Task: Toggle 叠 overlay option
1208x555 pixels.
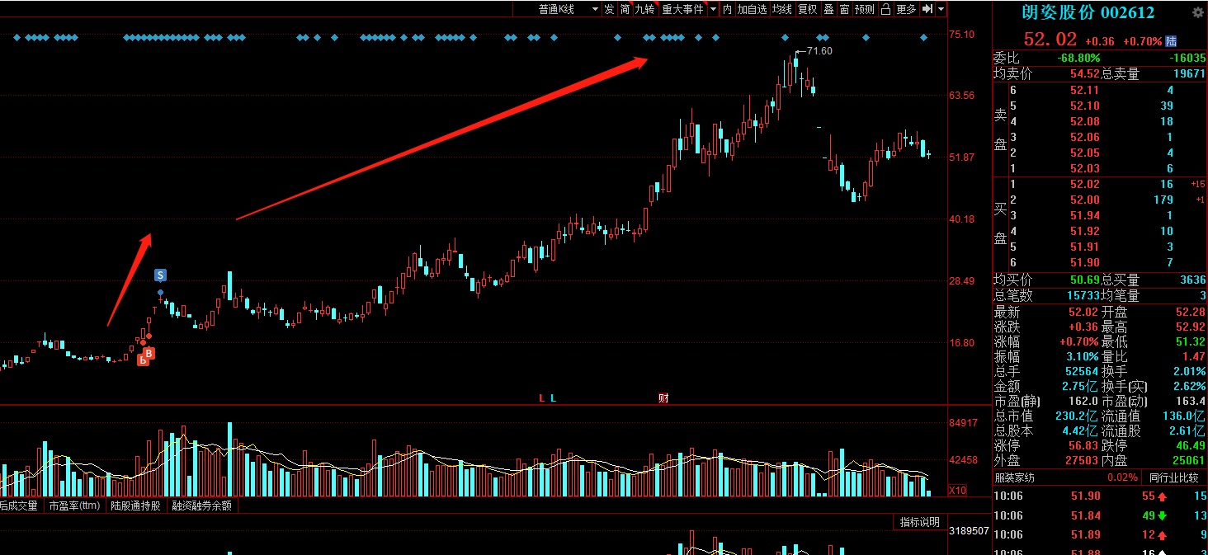Action: [x=828, y=9]
